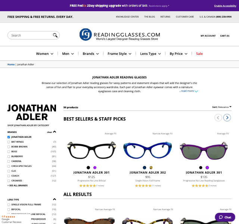Open the Cart (0)
This screenshot has height=224, width=239.
click(x=225, y=36)
